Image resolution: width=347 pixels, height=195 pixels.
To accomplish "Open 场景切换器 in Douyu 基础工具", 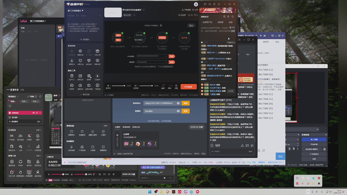I will (x=89, y=86).
